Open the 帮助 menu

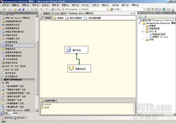pos(135,5)
